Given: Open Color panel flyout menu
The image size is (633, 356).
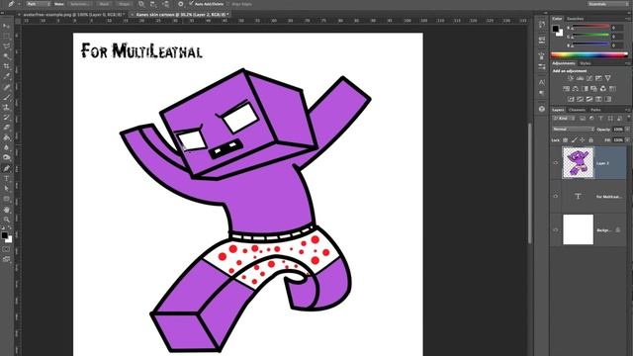Looking at the screenshot, I should [x=627, y=19].
